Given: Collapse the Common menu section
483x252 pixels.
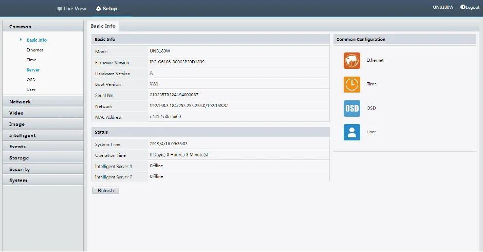Looking at the screenshot, I should click(43, 26).
